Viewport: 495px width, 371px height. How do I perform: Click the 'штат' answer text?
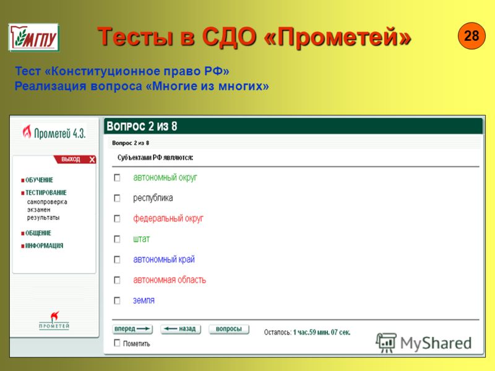(x=141, y=239)
